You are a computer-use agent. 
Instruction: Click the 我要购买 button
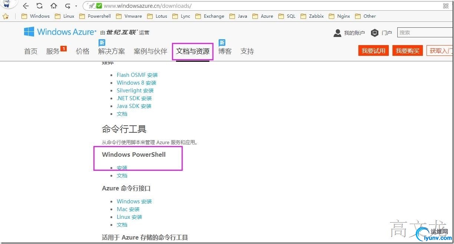[x=408, y=51]
